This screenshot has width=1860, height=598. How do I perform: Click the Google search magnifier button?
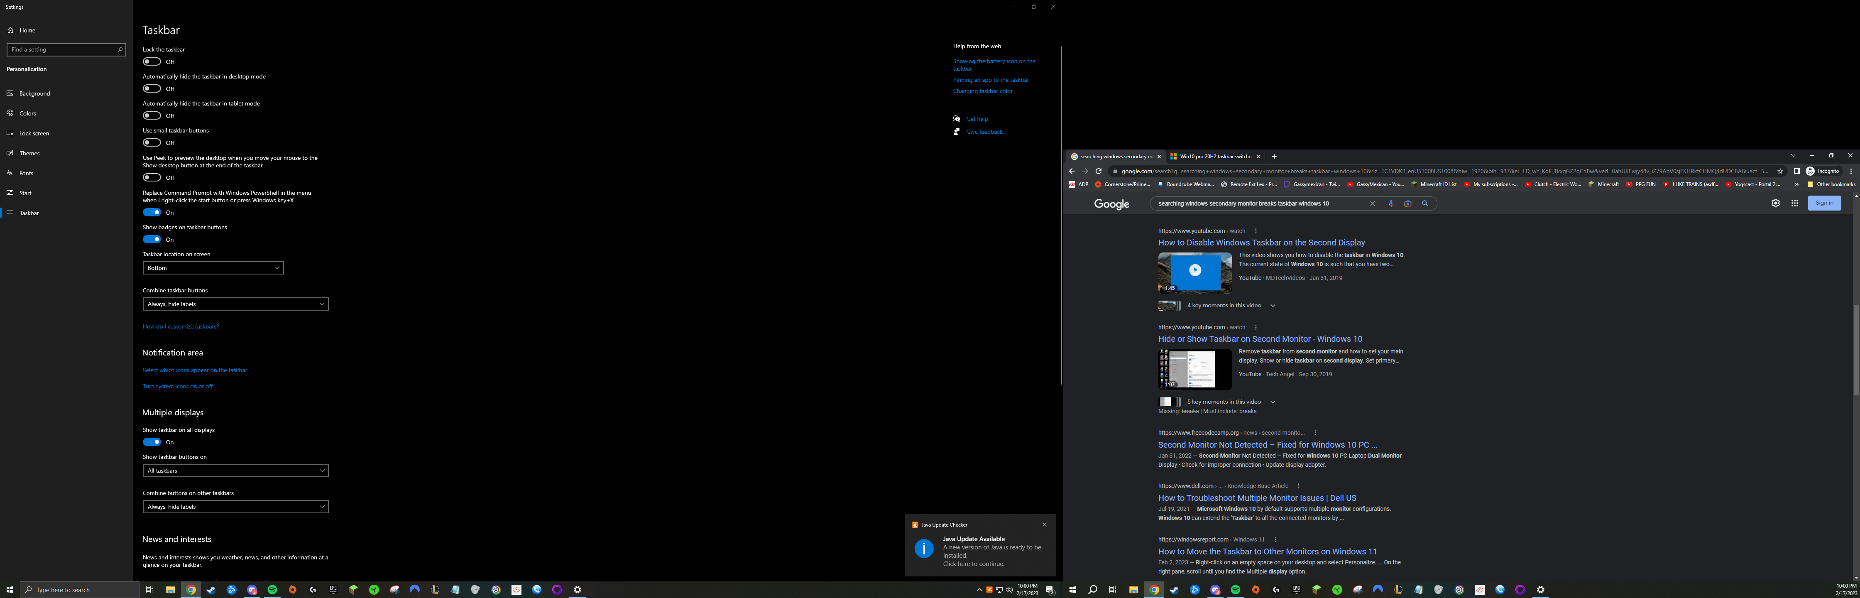1424,203
